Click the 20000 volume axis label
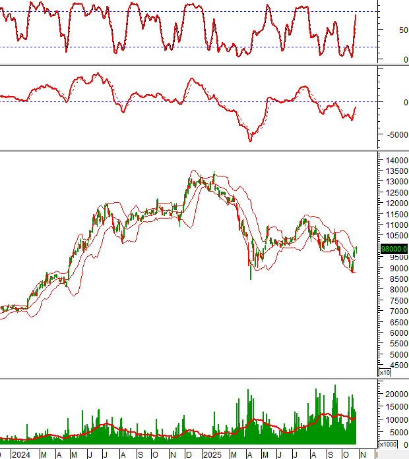The width and height of the screenshot is (409, 459). point(396,394)
